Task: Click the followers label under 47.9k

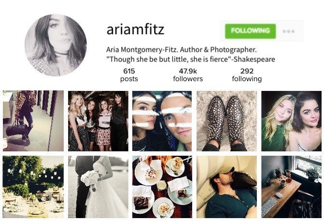Action: (188, 79)
